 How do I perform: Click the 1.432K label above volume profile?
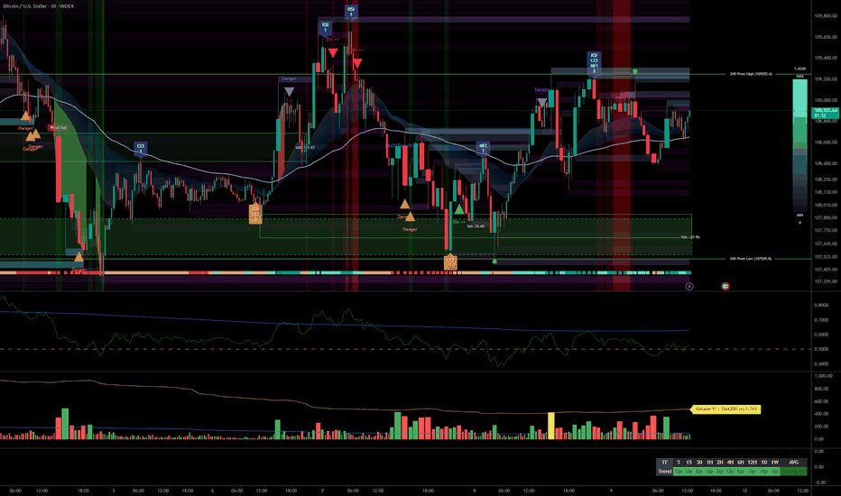click(799, 69)
